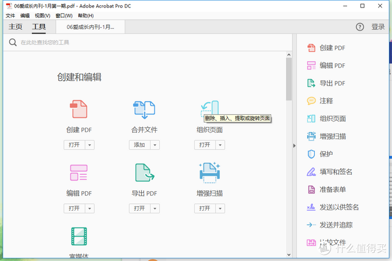Open the 编辑 menu

[x=25, y=16]
